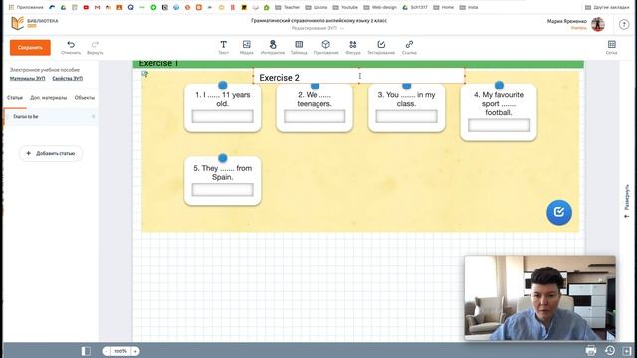
Task: Click the orange Сохранить save button
Action: [30, 48]
